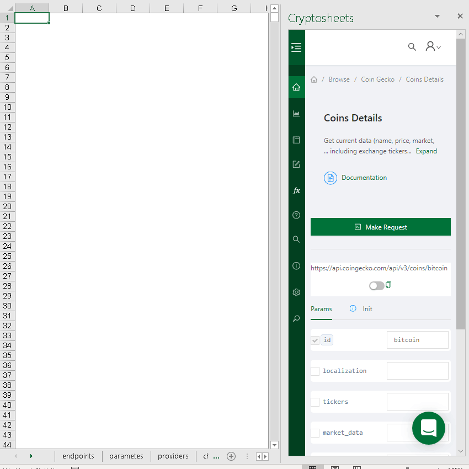The width and height of the screenshot is (469, 469).
Task: Open the endpoints sheet tab
Action: [x=78, y=456]
